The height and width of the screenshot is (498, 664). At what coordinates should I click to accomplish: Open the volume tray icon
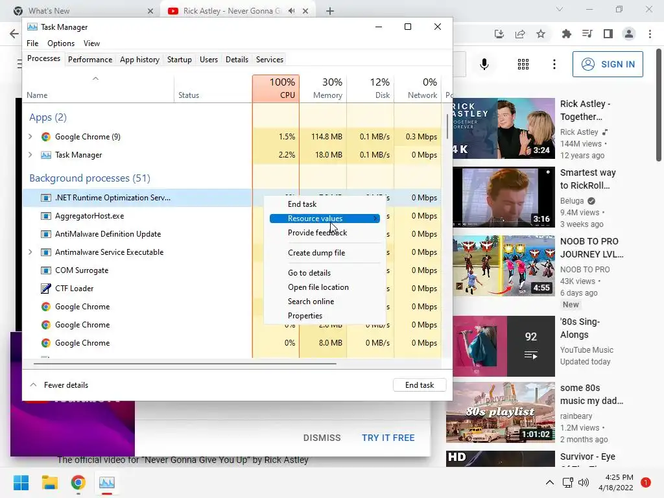583,482
